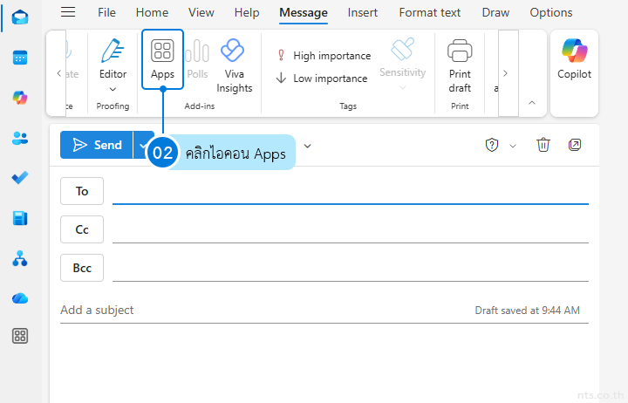
Task: Open the Editor proofing tool
Action: [x=113, y=59]
